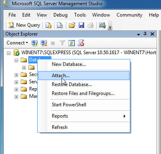Click the Management Studio title bar icon
The height and width of the screenshot is (154, 161).
[6, 4]
